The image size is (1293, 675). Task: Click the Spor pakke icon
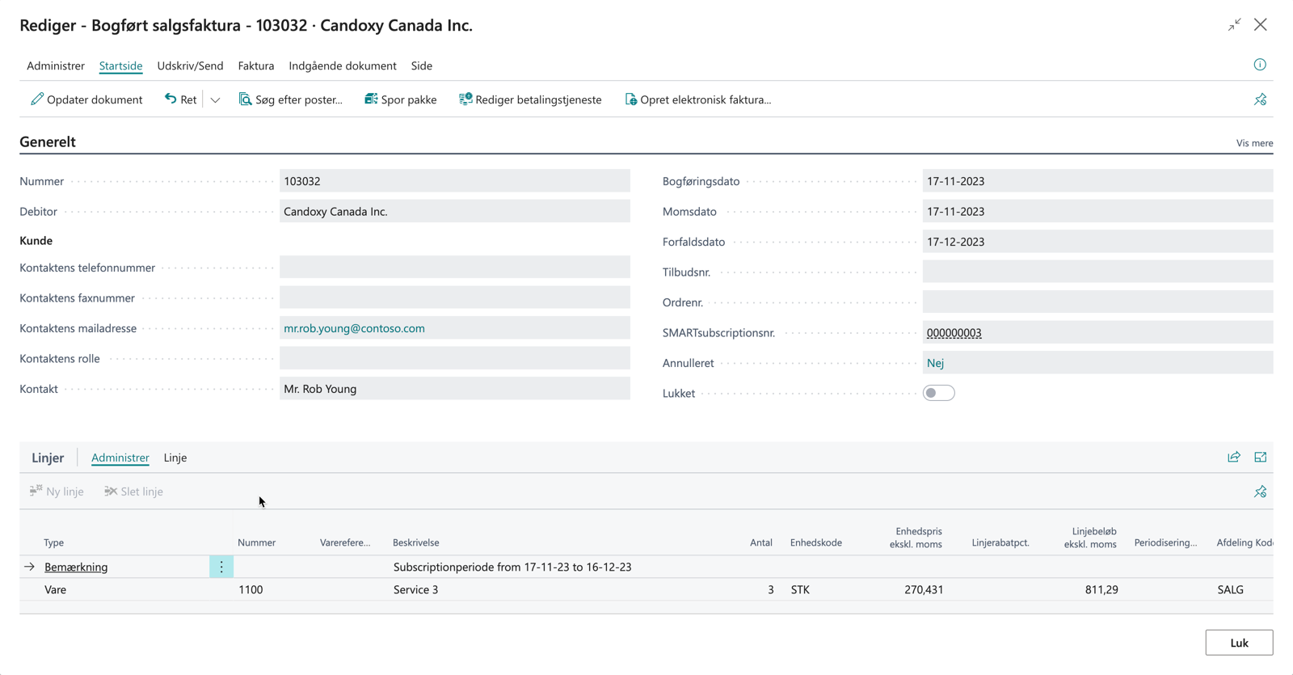click(371, 99)
